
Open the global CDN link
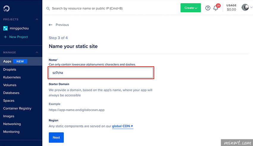(122, 126)
